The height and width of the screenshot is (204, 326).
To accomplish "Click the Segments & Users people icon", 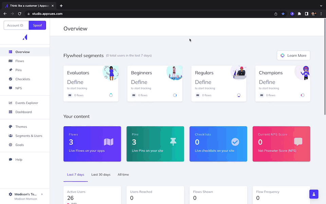I will (11, 136).
